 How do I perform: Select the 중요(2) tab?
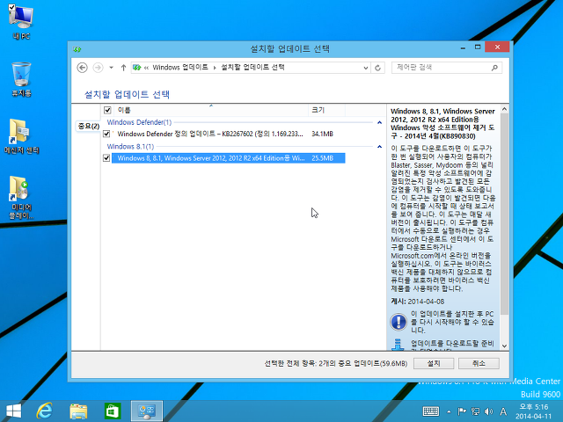point(88,126)
